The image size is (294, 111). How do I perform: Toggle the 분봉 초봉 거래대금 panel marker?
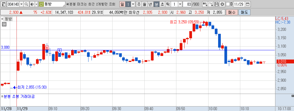[x=2, y=97]
